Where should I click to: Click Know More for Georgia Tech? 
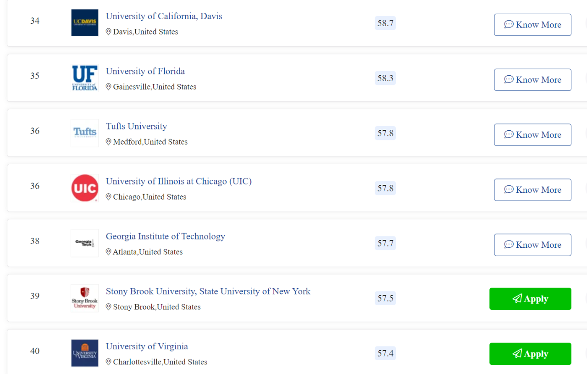(x=532, y=245)
